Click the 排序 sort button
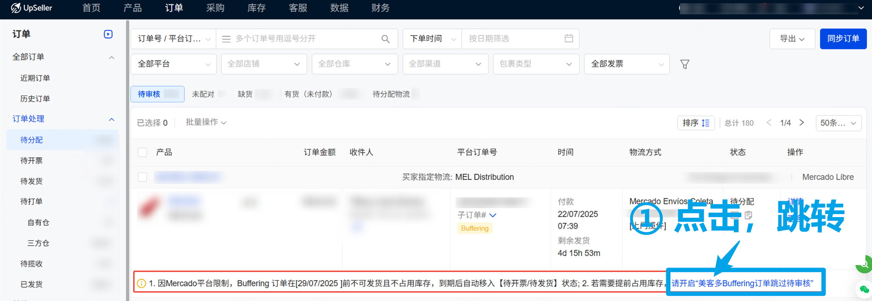The width and height of the screenshot is (872, 301). click(x=696, y=123)
